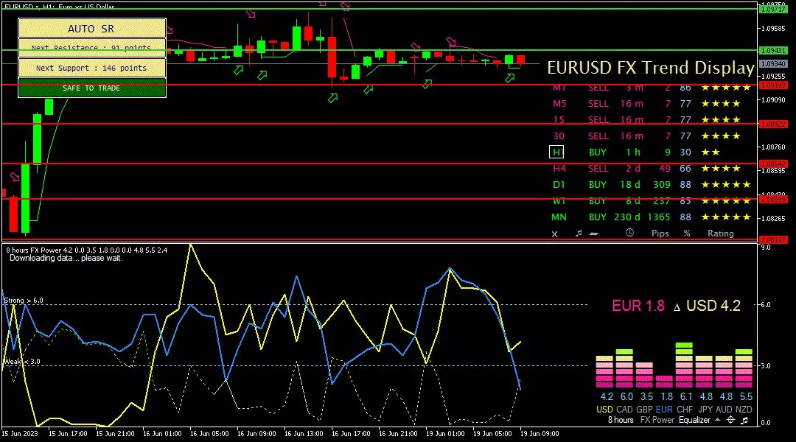This screenshot has width=796, height=442.
Task: Click the 16 Jun 13:00 time label
Action: click(304, 433)
